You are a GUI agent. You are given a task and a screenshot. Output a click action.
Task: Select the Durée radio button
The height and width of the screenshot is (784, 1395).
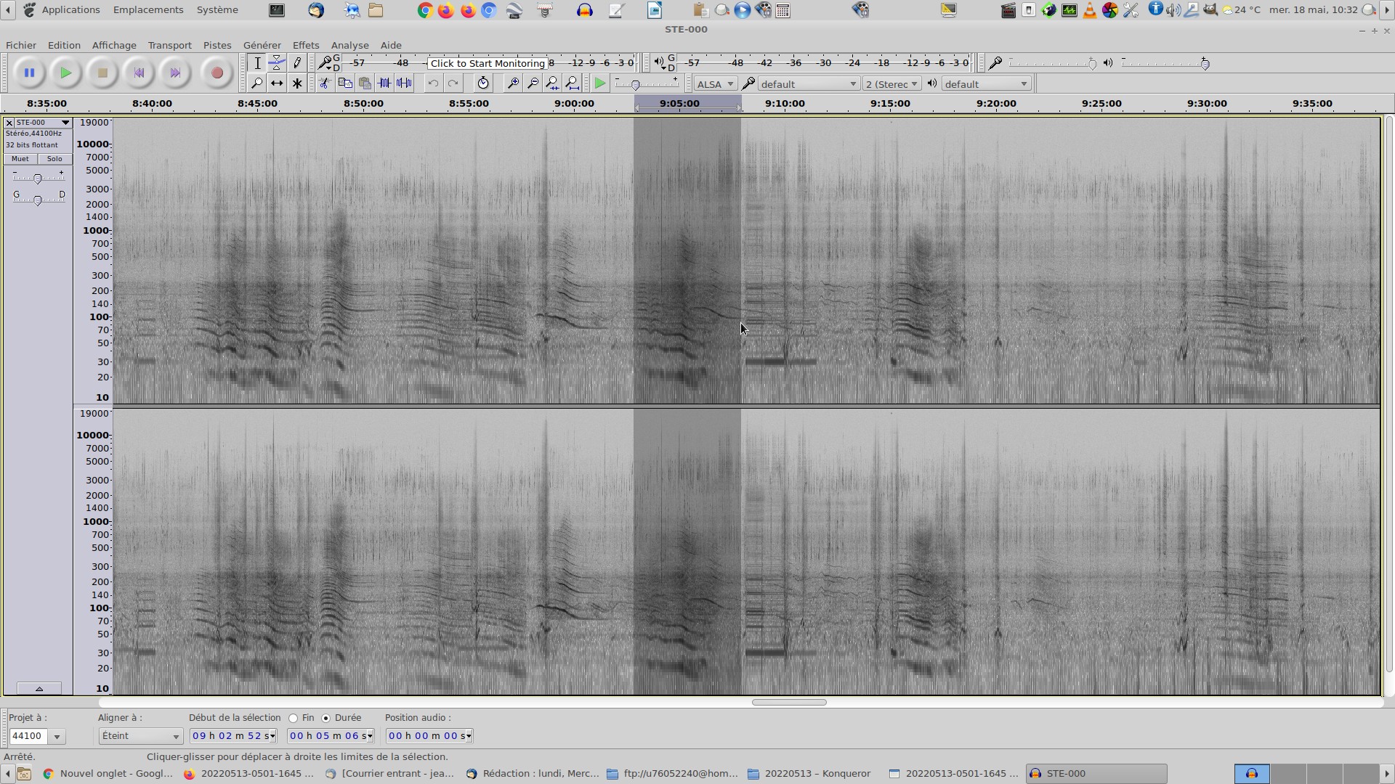point(326,718)
